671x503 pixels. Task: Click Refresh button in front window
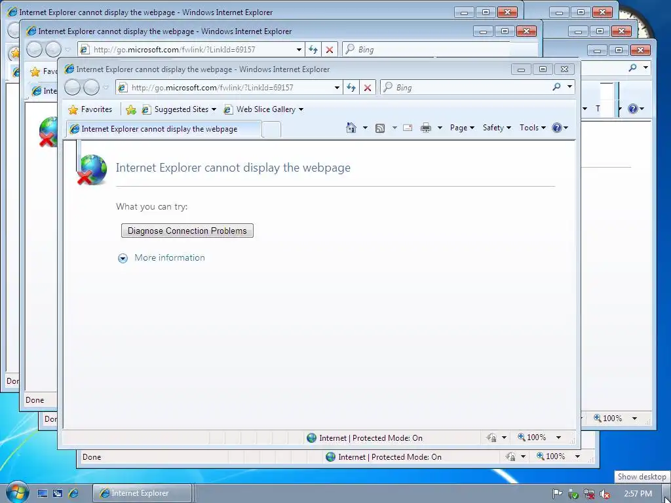(x=351, y=88)
